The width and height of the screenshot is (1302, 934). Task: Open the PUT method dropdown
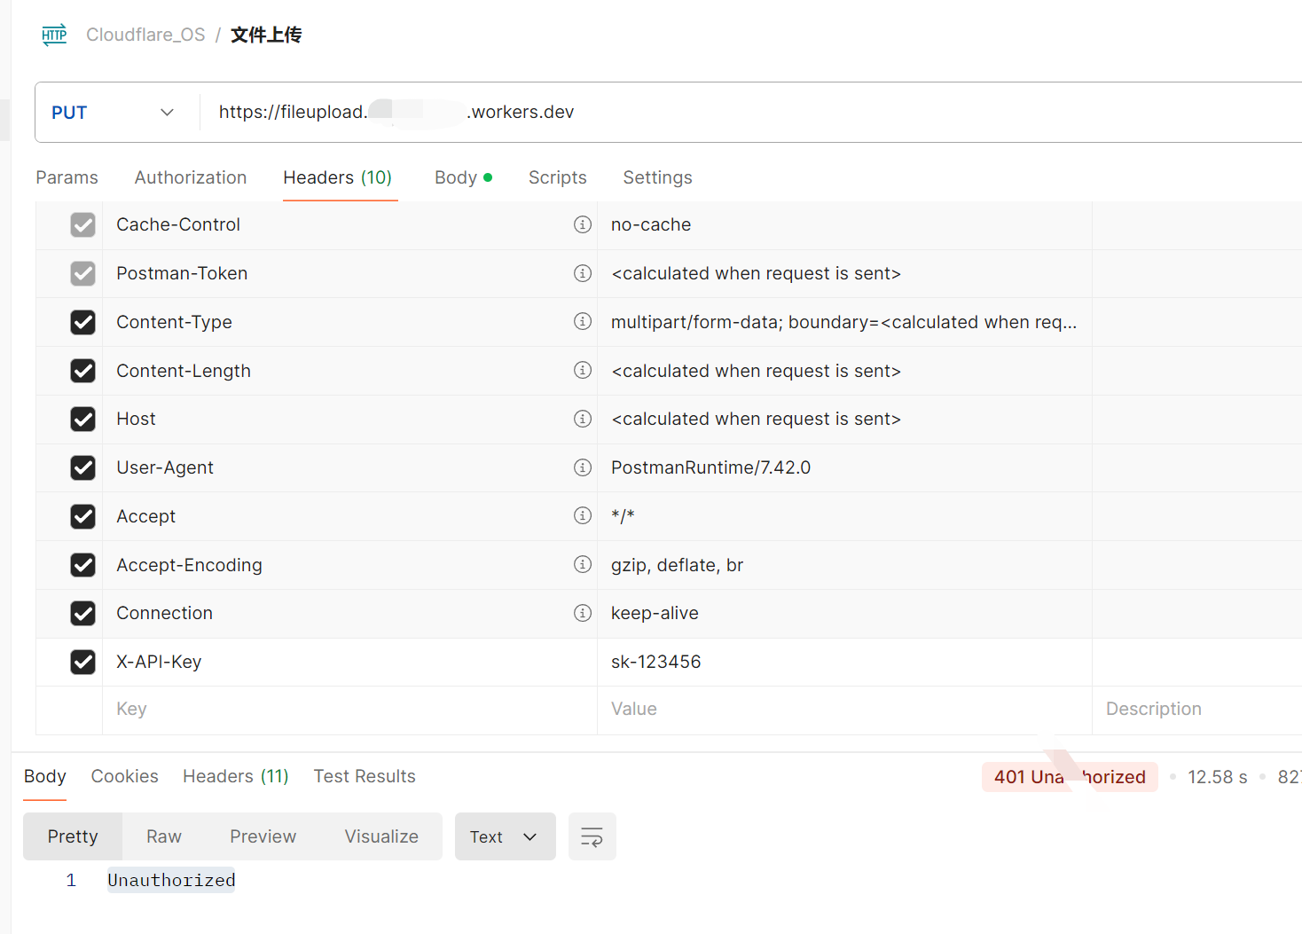(113, 113)
